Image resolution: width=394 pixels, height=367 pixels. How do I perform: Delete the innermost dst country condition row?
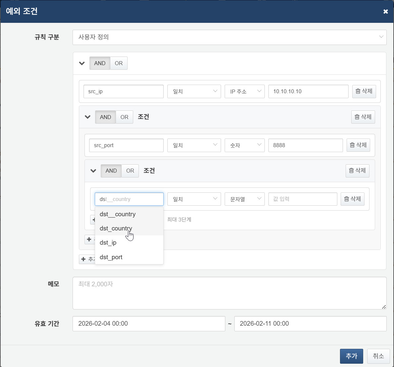(353, 199)
